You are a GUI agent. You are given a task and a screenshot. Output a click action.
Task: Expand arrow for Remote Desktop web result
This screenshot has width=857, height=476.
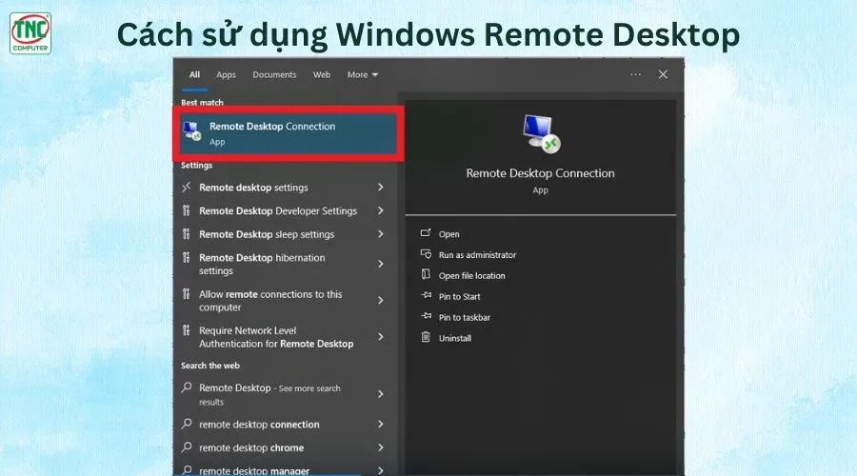[x=380, y=394]
